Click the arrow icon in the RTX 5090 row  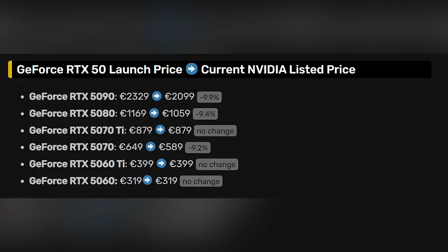[x=157, y=96]
